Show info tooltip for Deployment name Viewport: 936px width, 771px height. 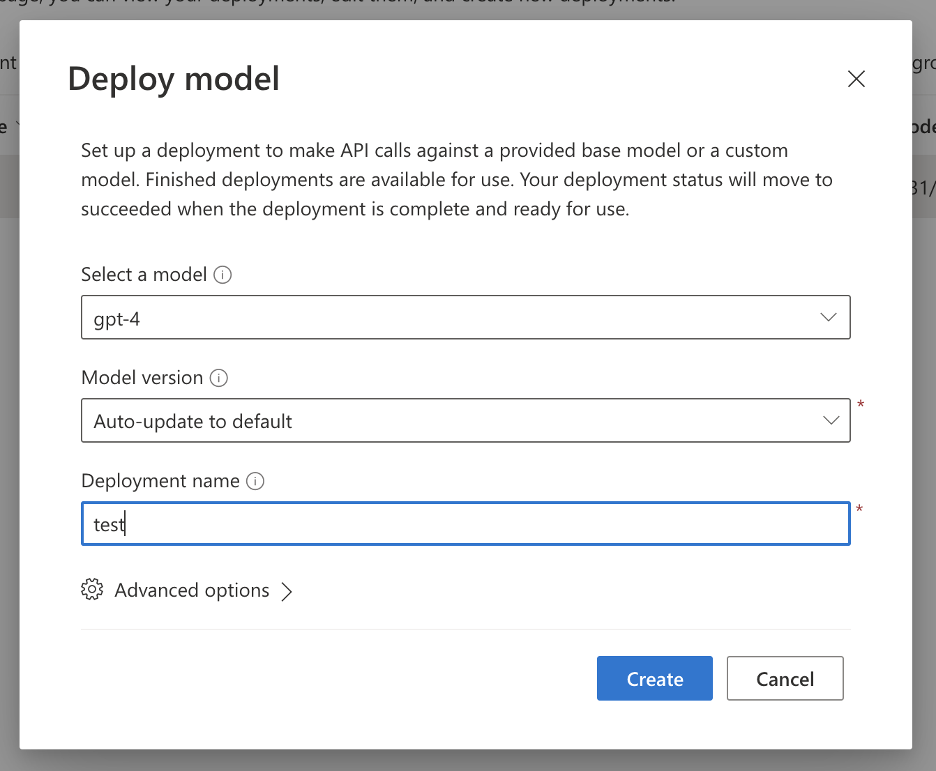(x=255, y=481)
